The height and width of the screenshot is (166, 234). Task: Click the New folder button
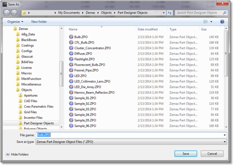(39, 22)
